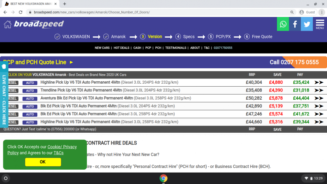Open the hamburger MENU icon
The height and width of the screenshot is (184, 327).
point(320,24)
